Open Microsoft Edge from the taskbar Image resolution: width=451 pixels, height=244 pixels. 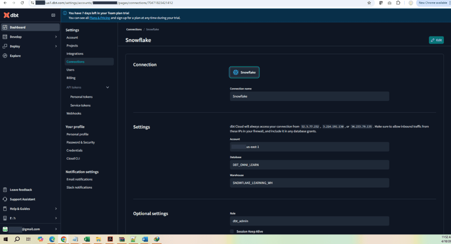[52, 239]
